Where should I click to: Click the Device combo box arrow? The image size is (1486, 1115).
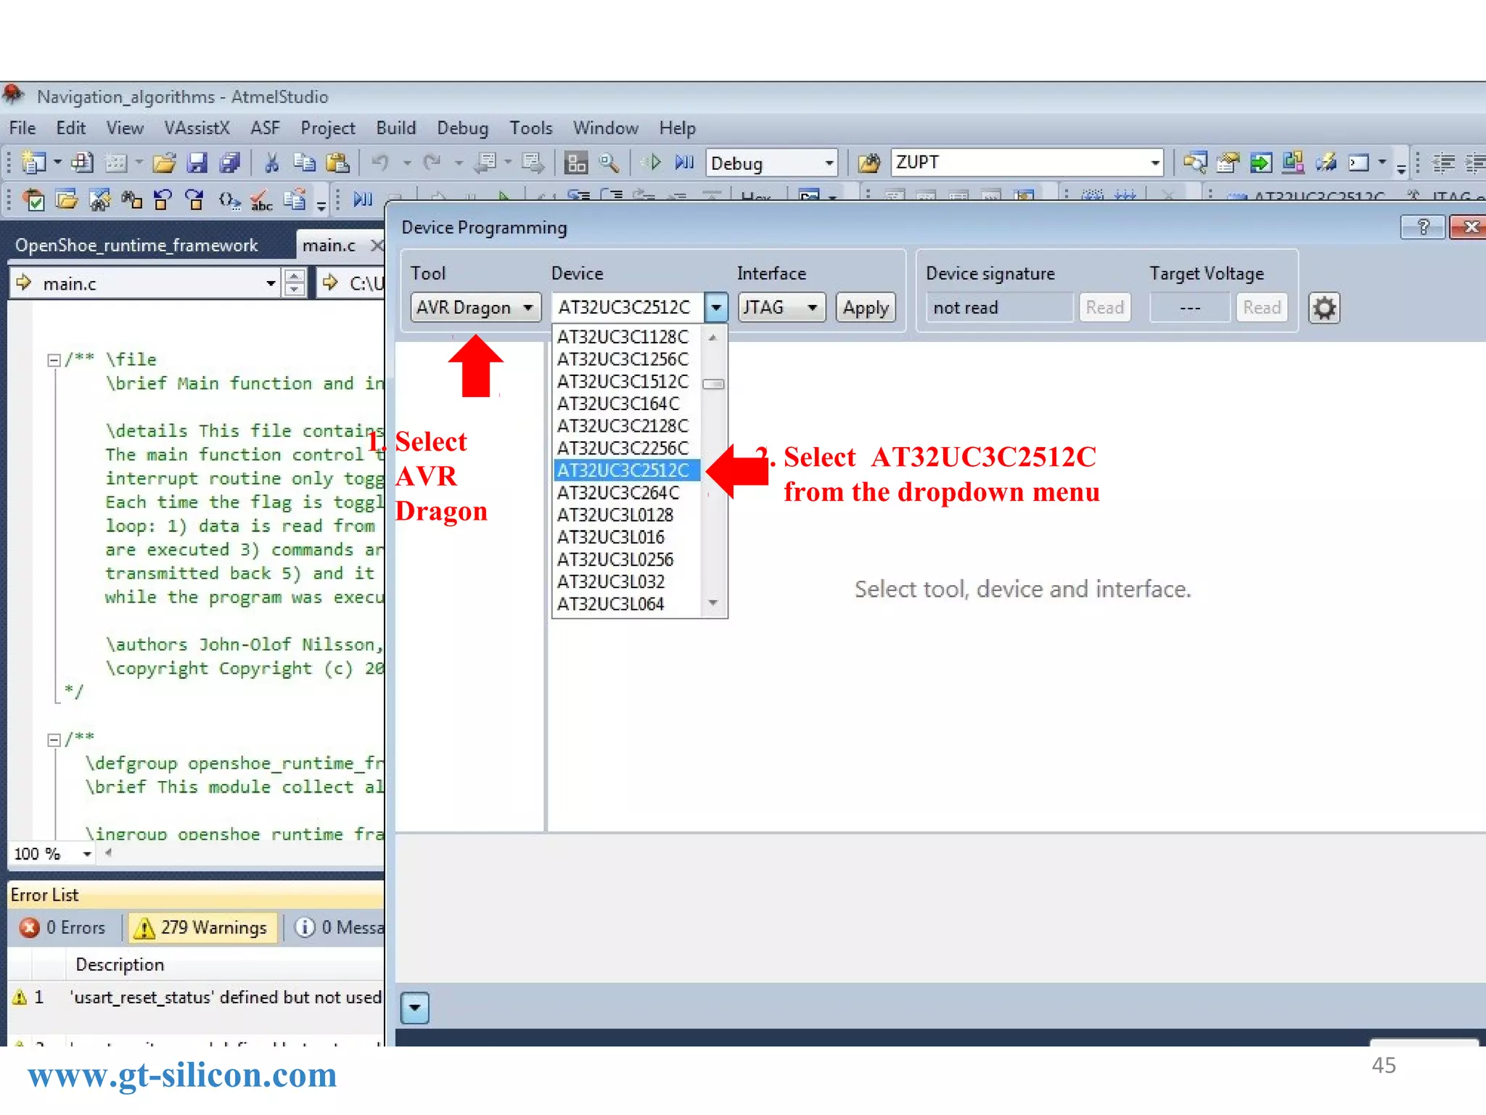(x=716, y=308)
